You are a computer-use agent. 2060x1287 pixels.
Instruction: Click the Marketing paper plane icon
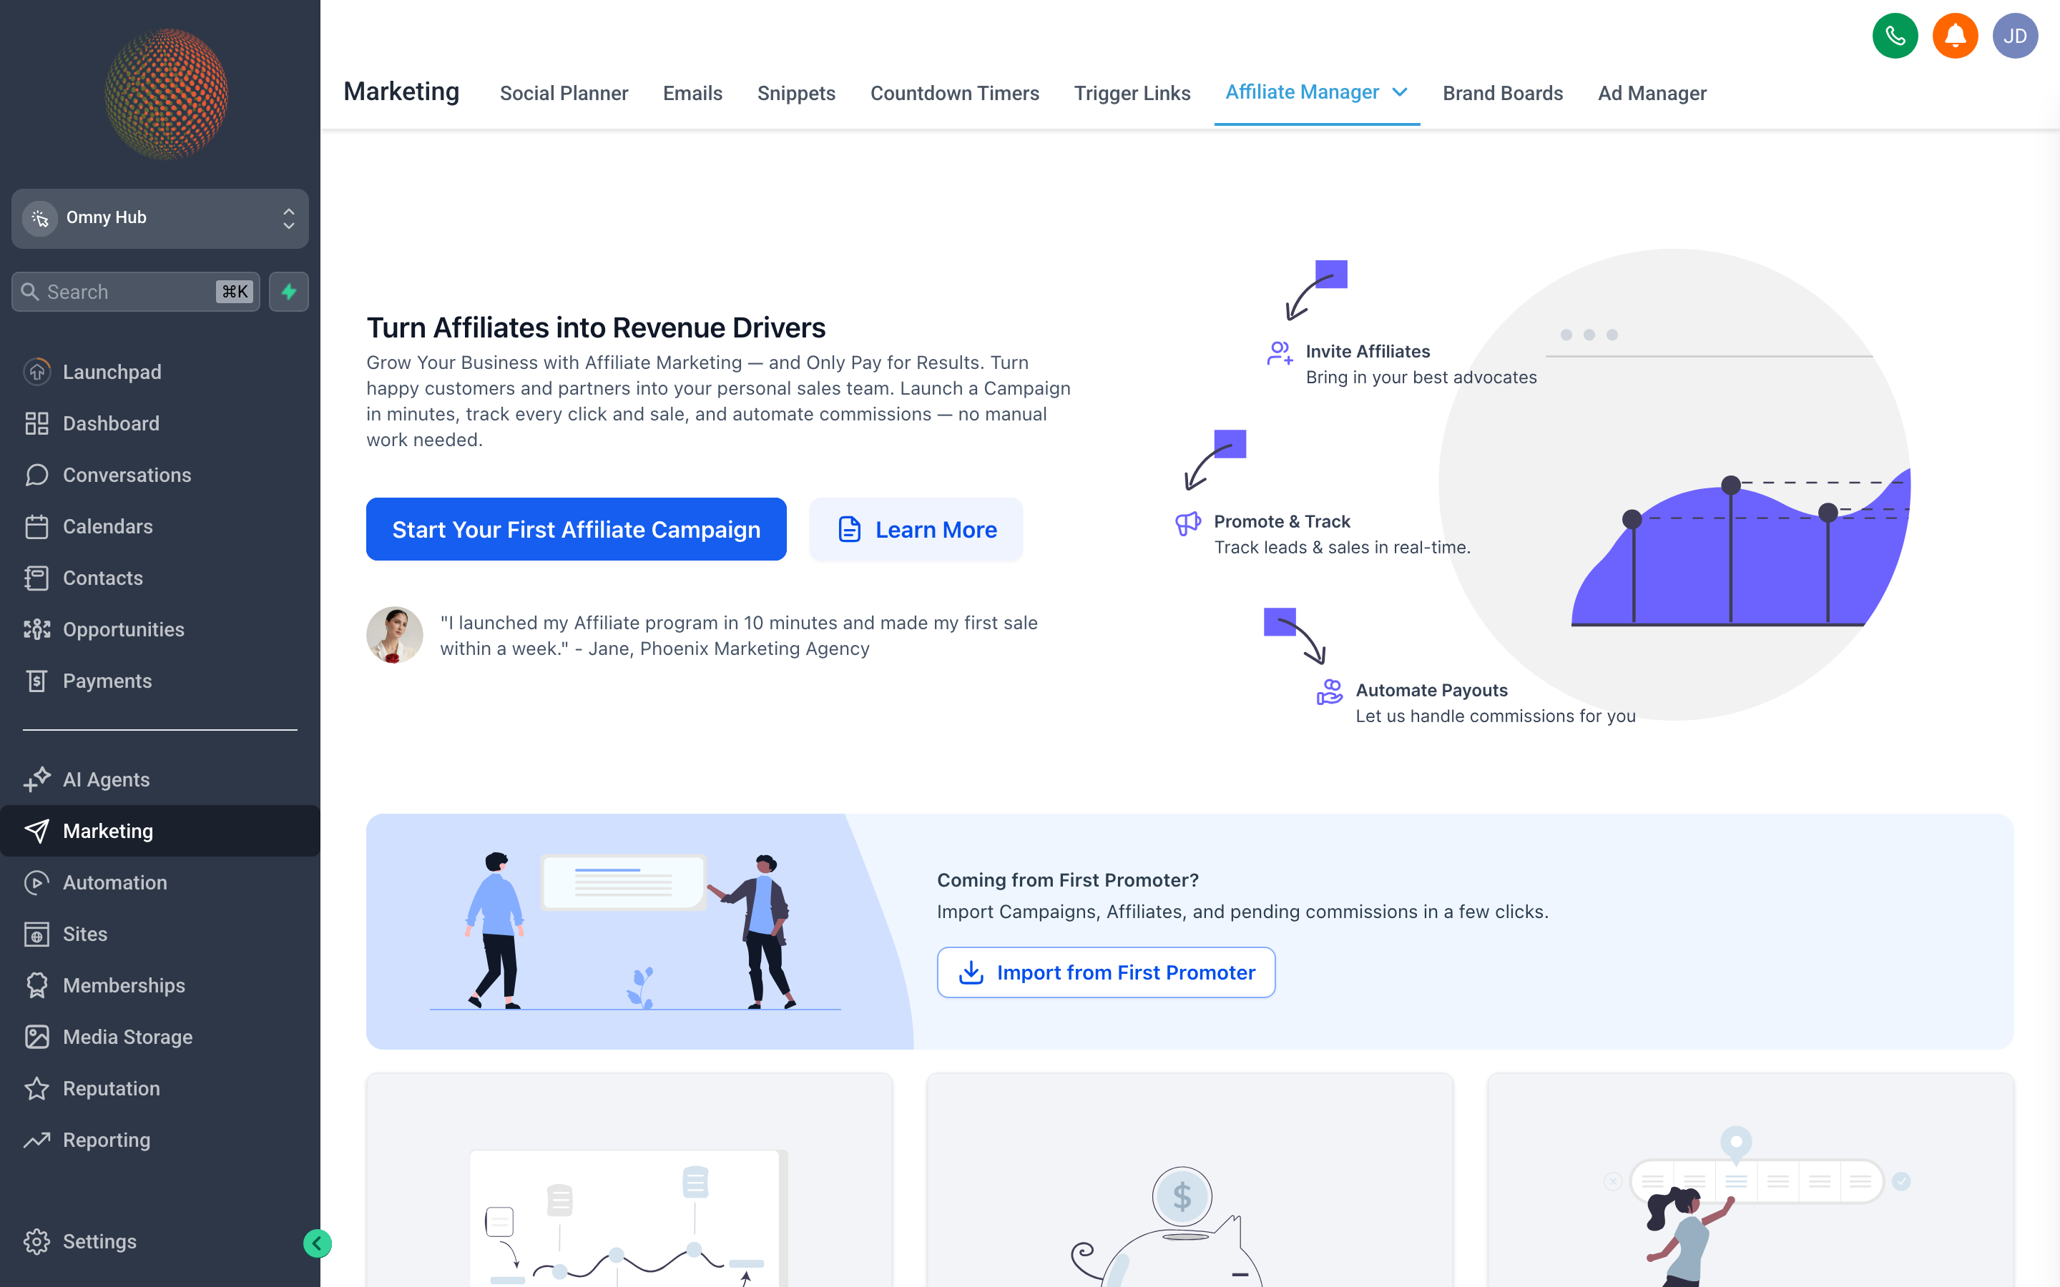click(36, 831)
